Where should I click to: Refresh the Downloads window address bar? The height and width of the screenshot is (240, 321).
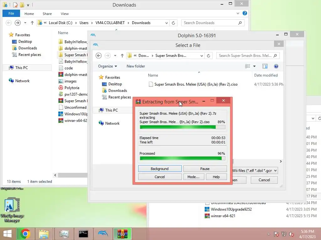pyautogui.click(x=173, y=23)
